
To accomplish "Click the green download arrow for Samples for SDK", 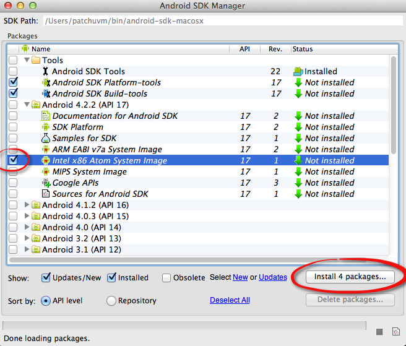I will (x=298, y=138).
